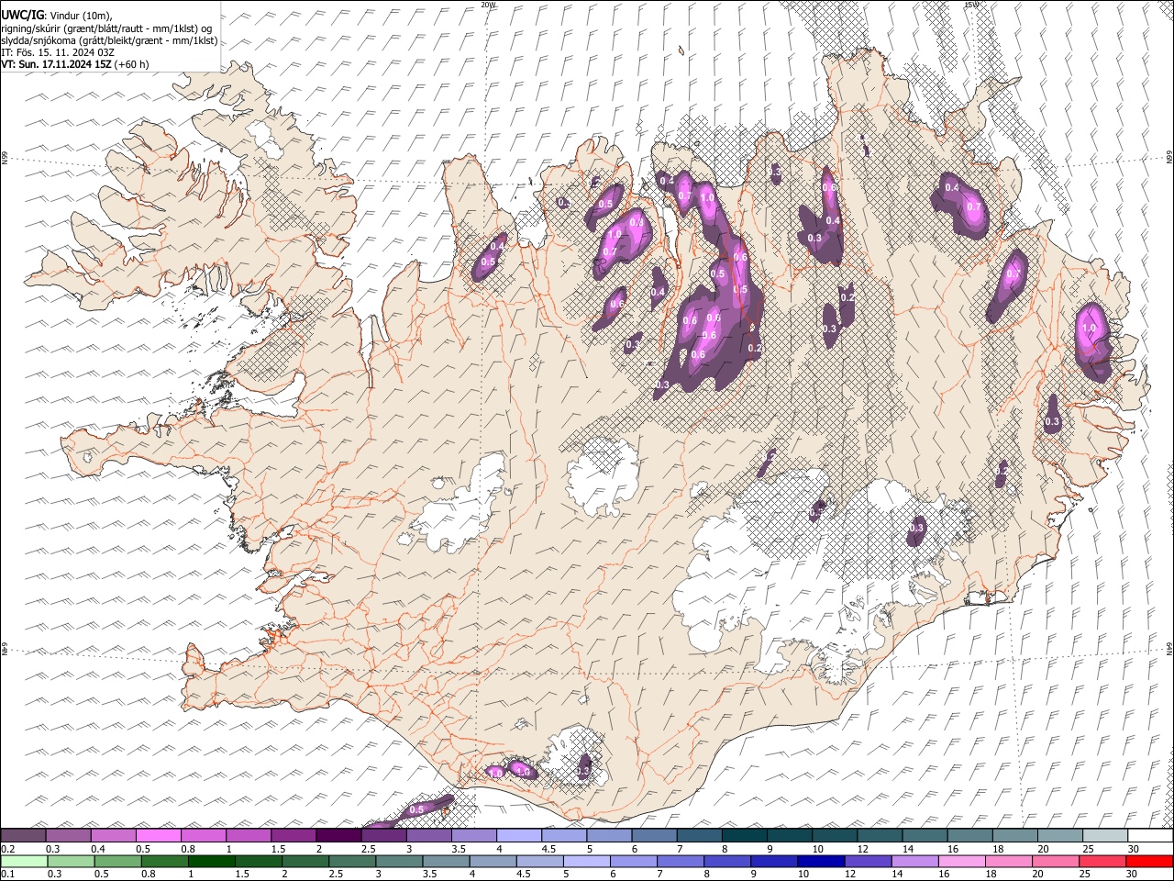Select the bright red lower swatch after the 30 label

[1151, 861]
